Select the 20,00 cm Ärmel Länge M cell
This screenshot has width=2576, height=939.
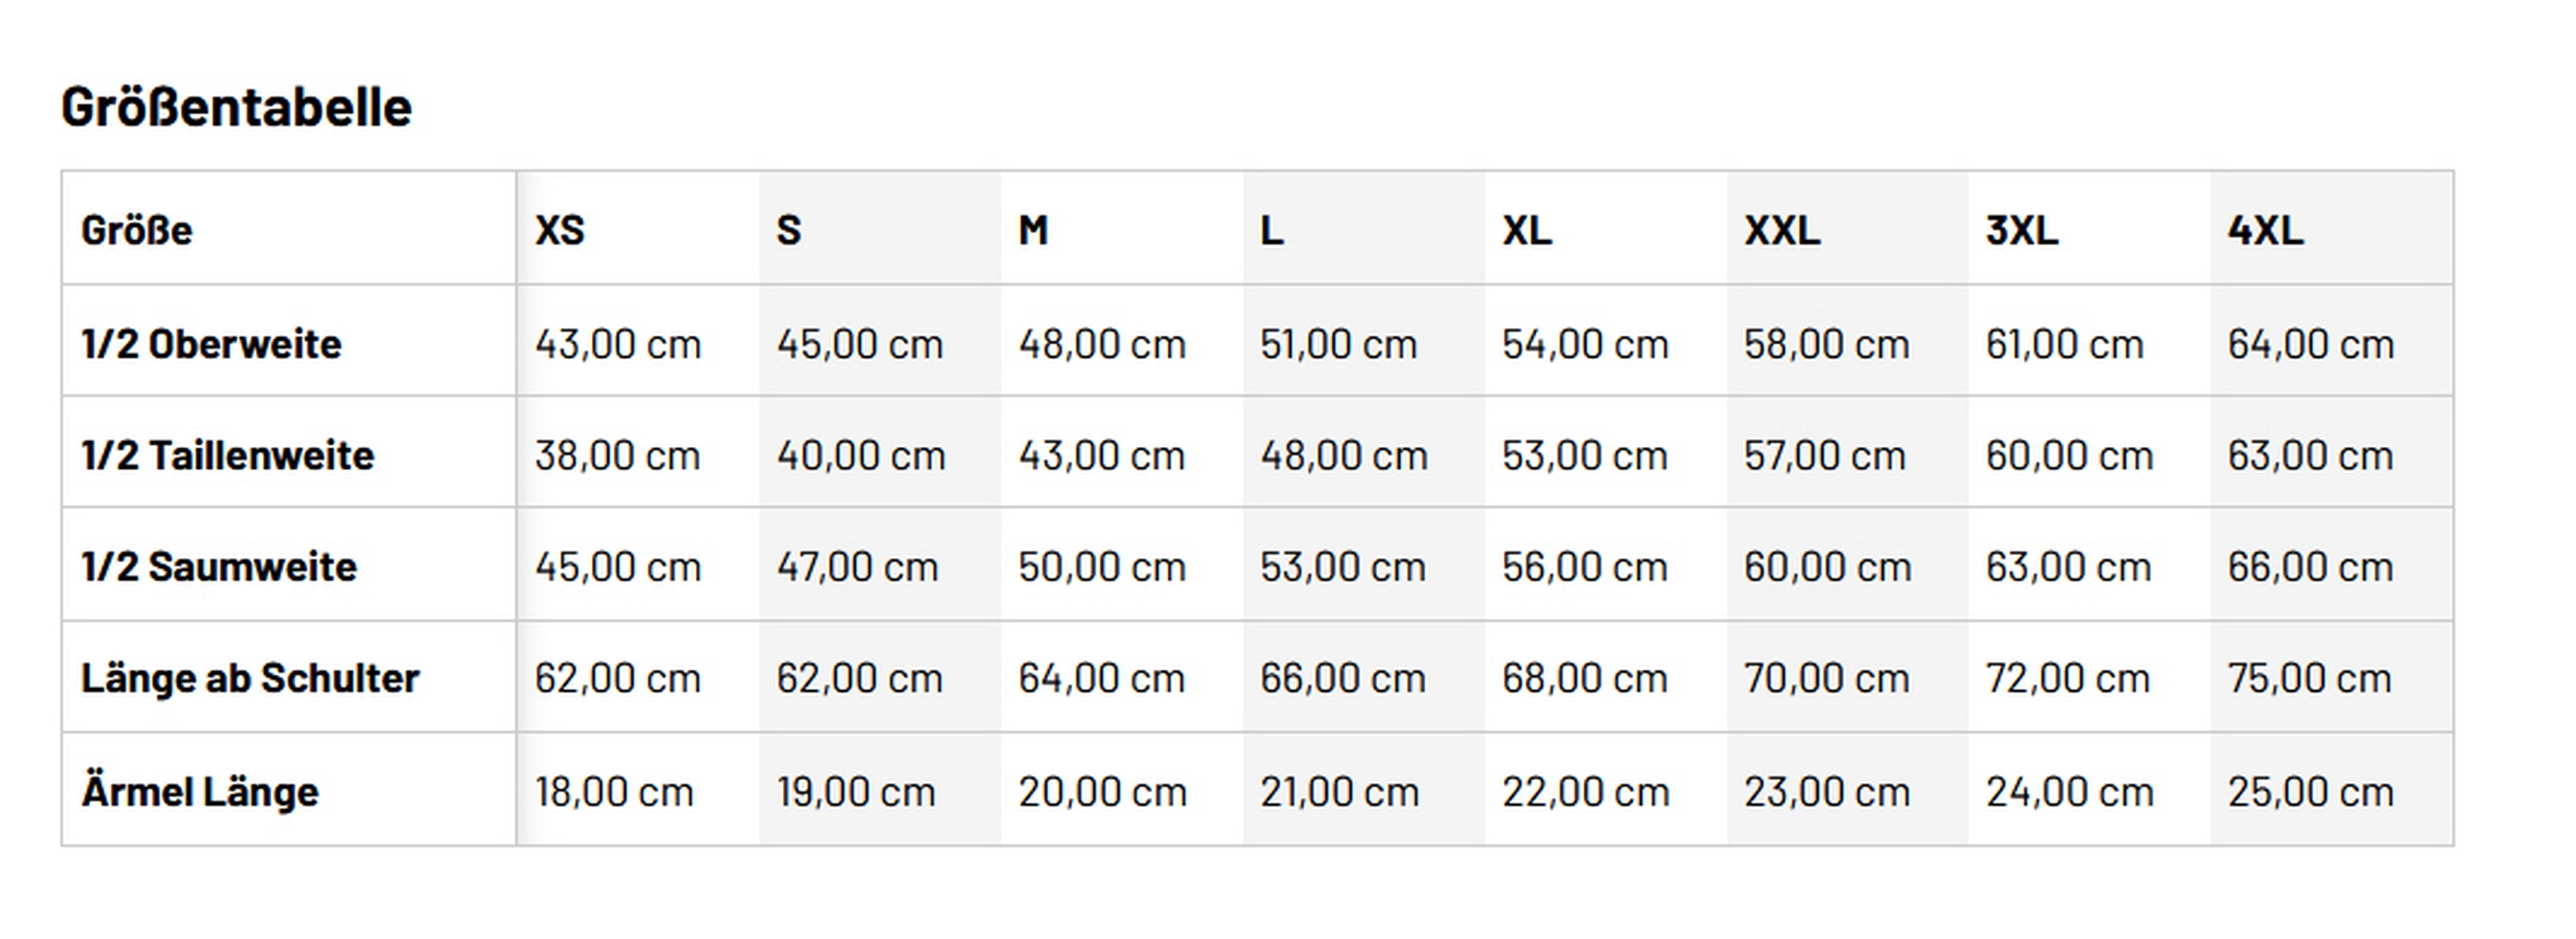point(1102,792)
